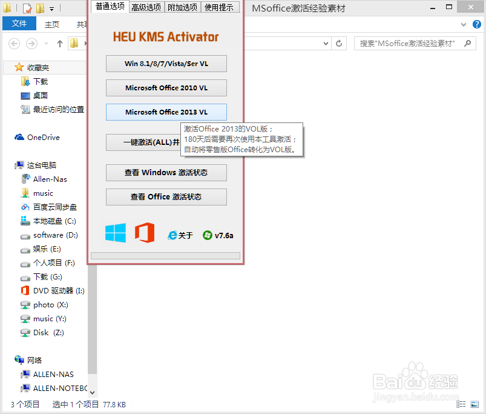Click navigation pane scrollbar down arrow

tap(93, 393)
